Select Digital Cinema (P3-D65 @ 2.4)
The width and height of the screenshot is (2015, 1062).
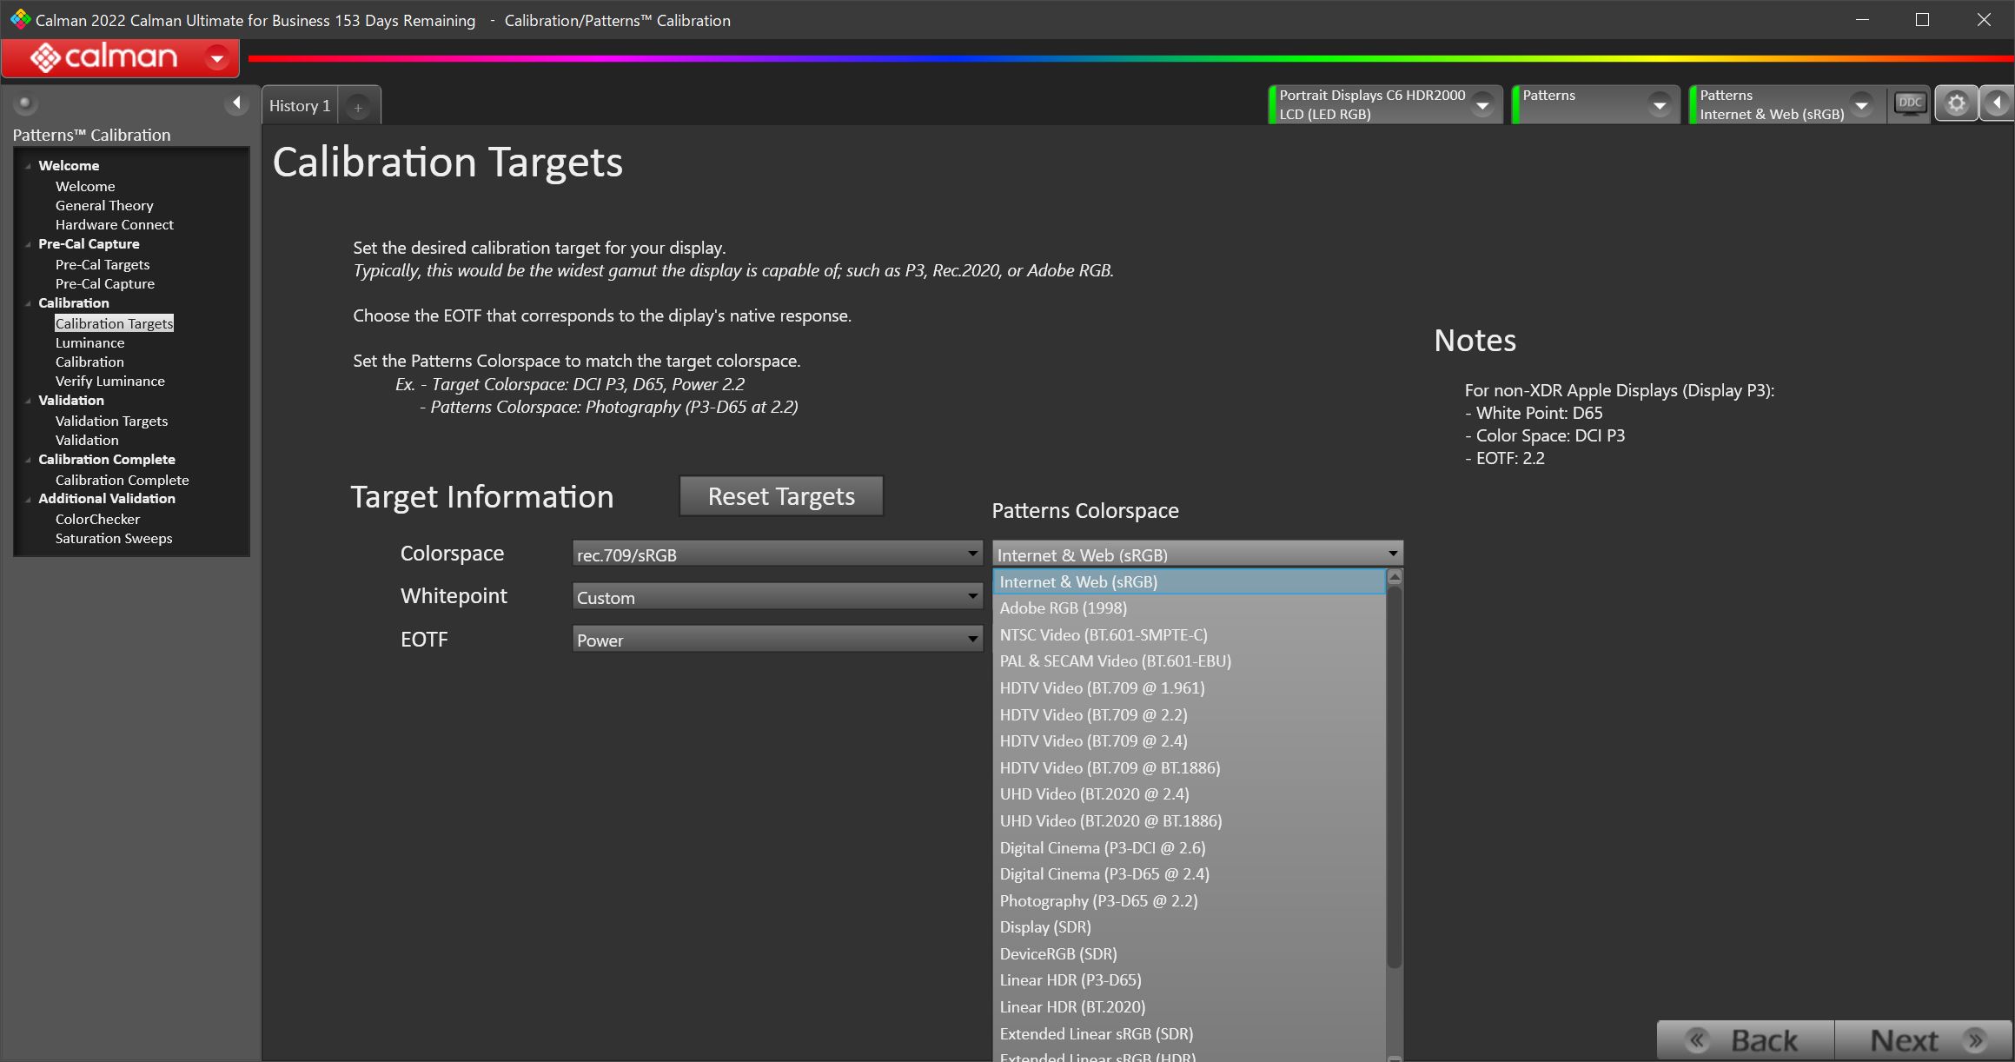(x=1189, y=874)
